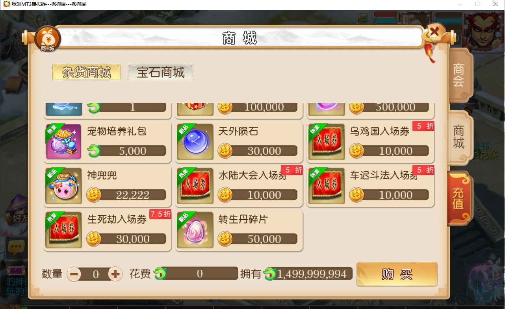Click the 水陆大会入场券 ticket icon
505x309 pixels.
pos(195,186)
